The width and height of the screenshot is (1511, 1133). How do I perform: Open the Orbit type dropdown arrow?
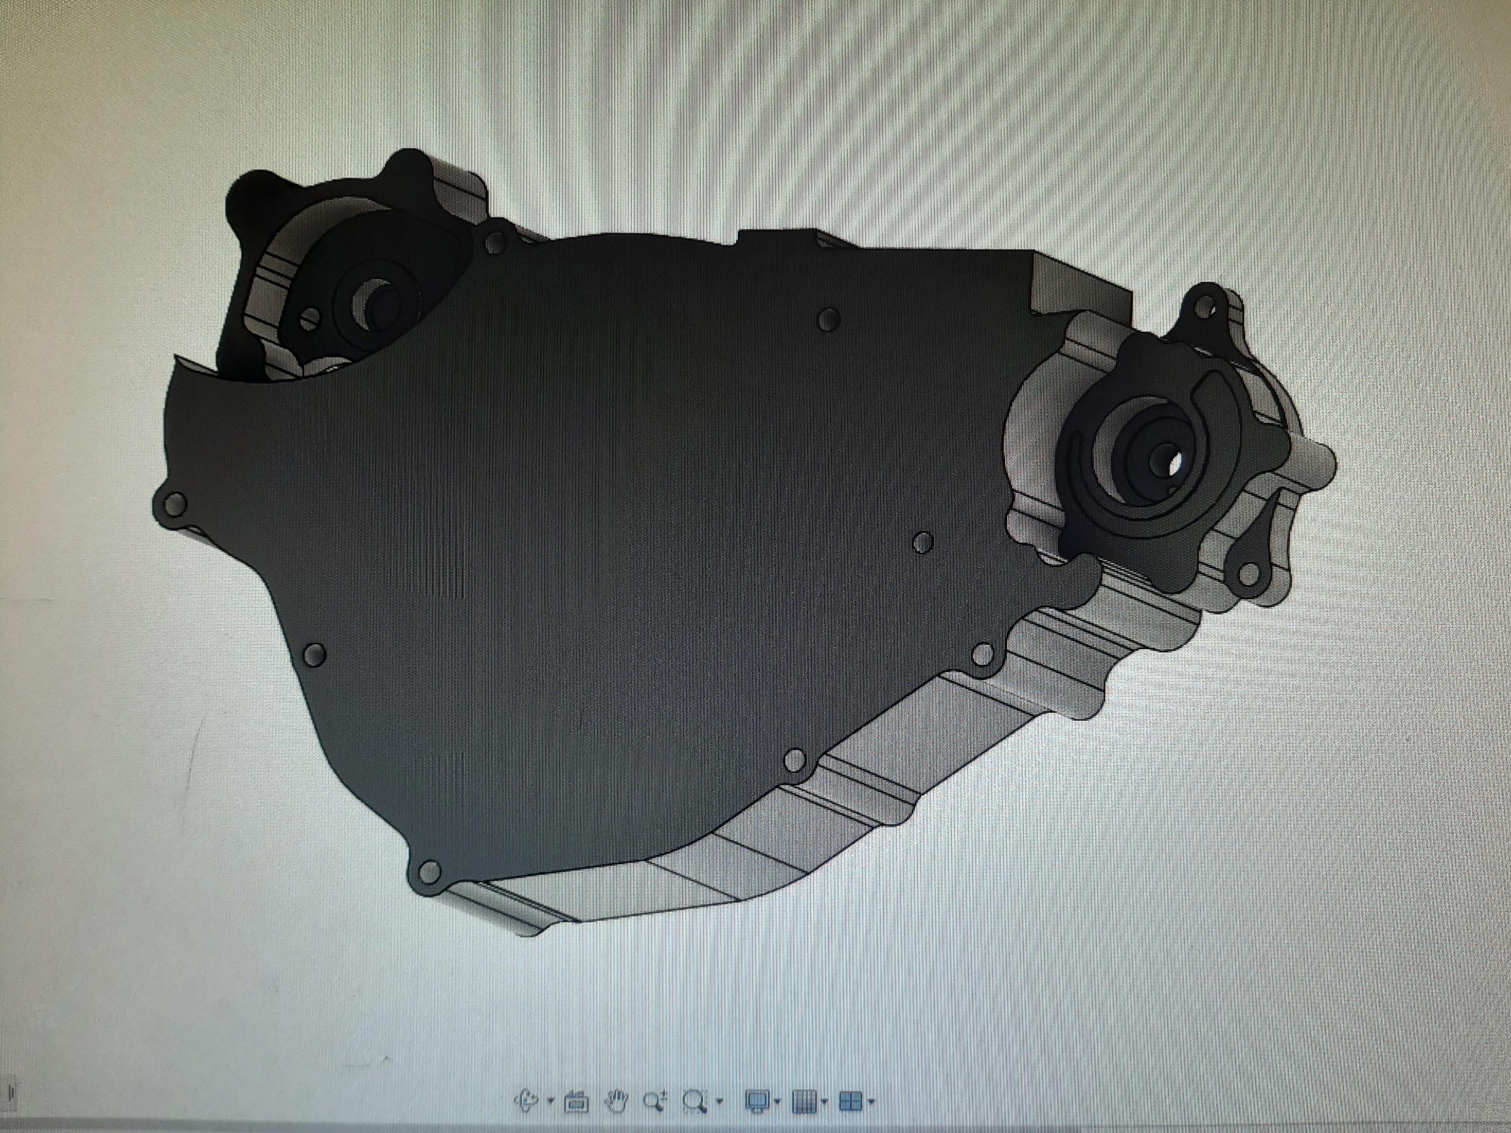551,1101
